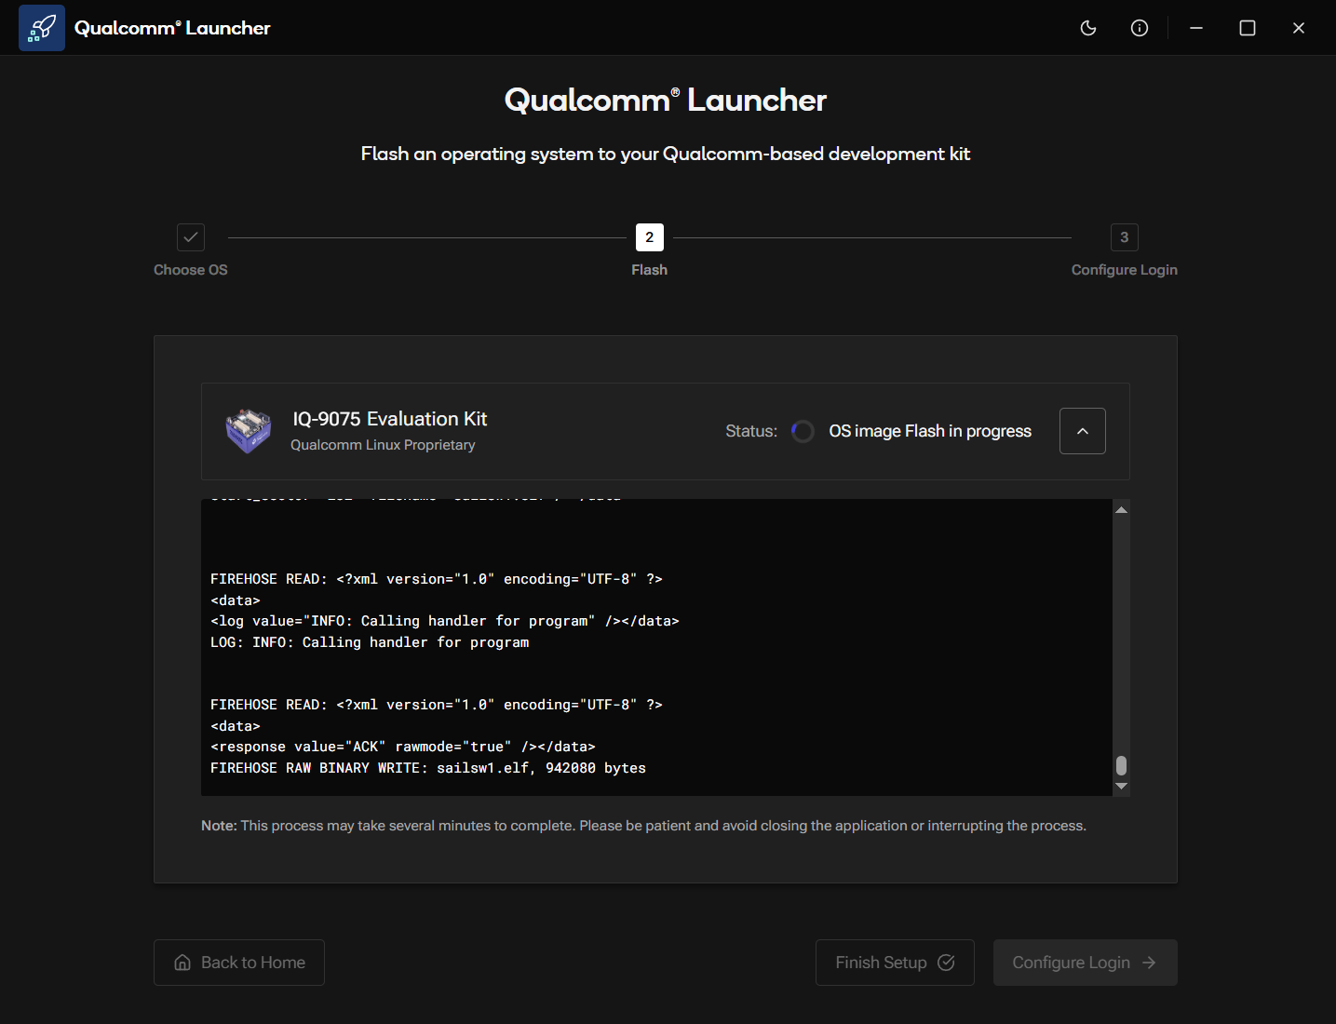Image resolution: width=1336 pixels, height=1024 pixels.
Task: Select step 2 Flash indicator
Action: (x=650, y=237)
